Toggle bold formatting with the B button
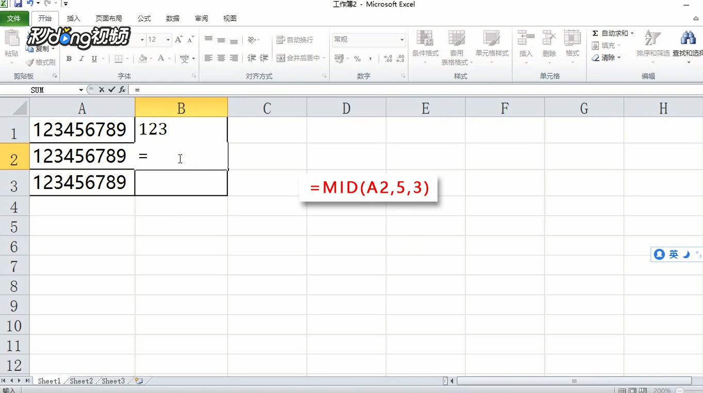 point(69,59)
